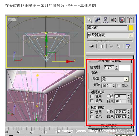Click 近距衰减 结束 40.0 field

point(121,101)
